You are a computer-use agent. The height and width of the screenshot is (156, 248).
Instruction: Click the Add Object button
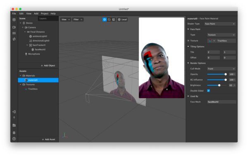tap(48, 66)
